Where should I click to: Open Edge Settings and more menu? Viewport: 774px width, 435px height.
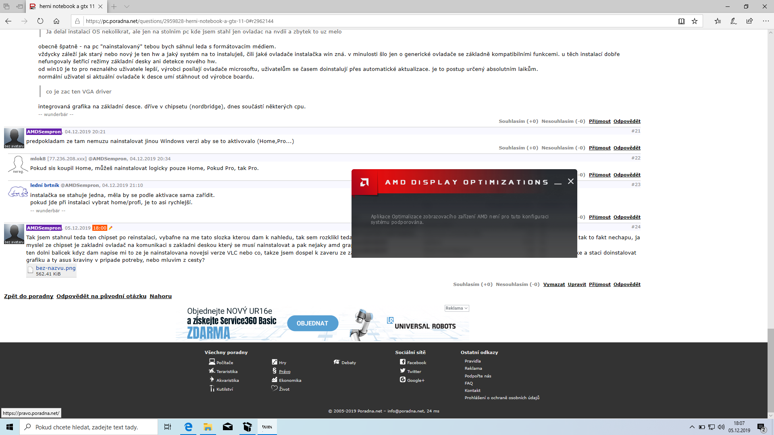click(766, 21)
